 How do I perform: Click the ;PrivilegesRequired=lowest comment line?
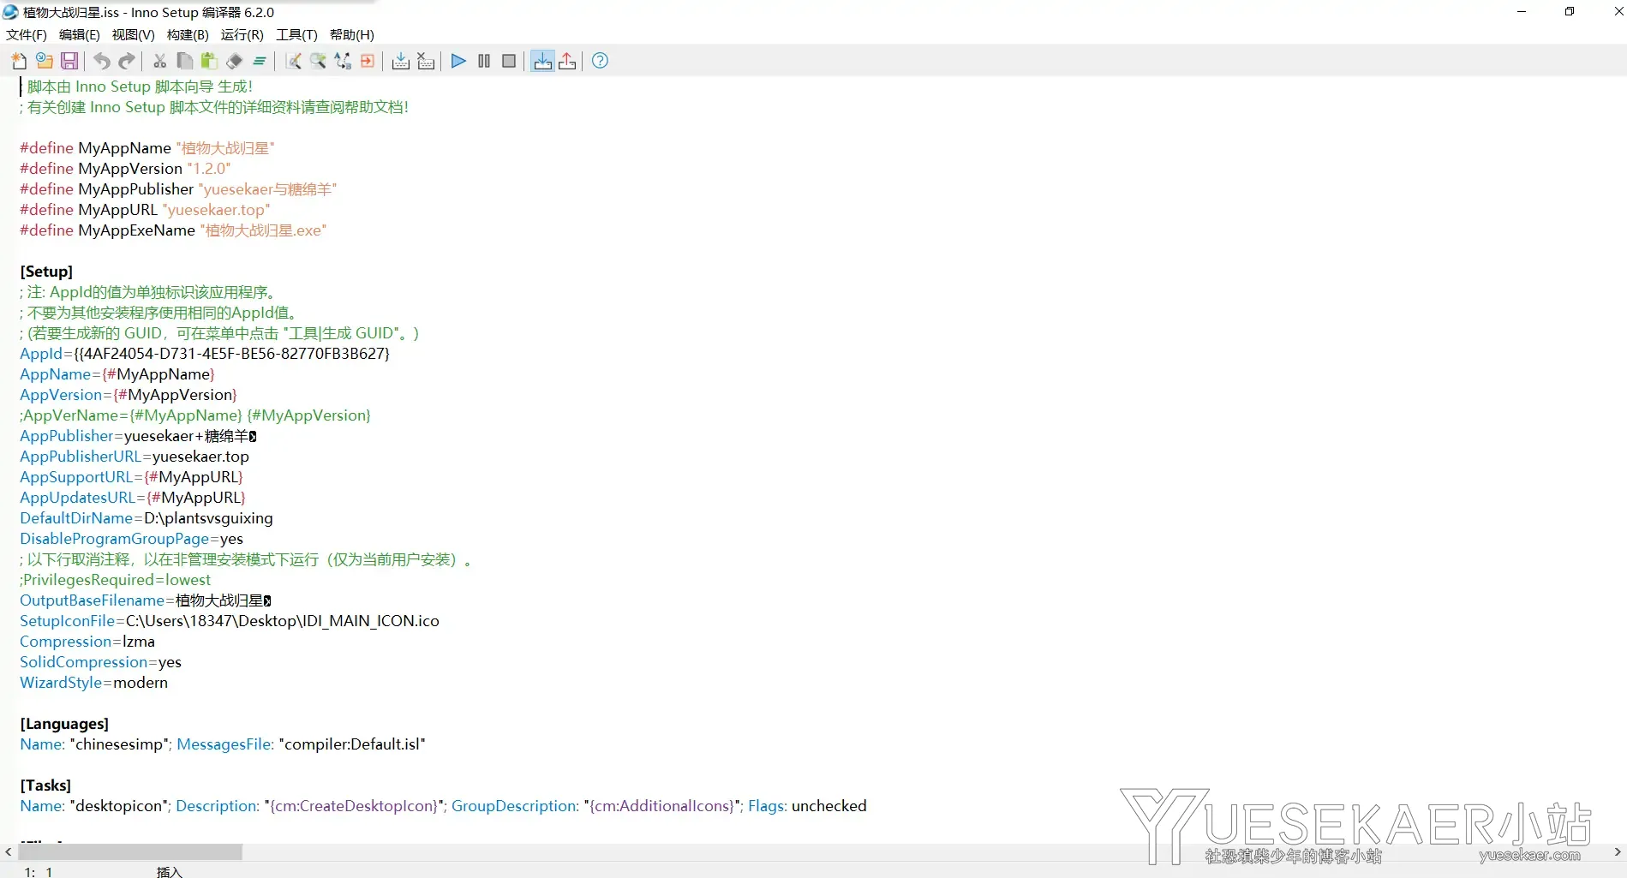pos(115,580)
